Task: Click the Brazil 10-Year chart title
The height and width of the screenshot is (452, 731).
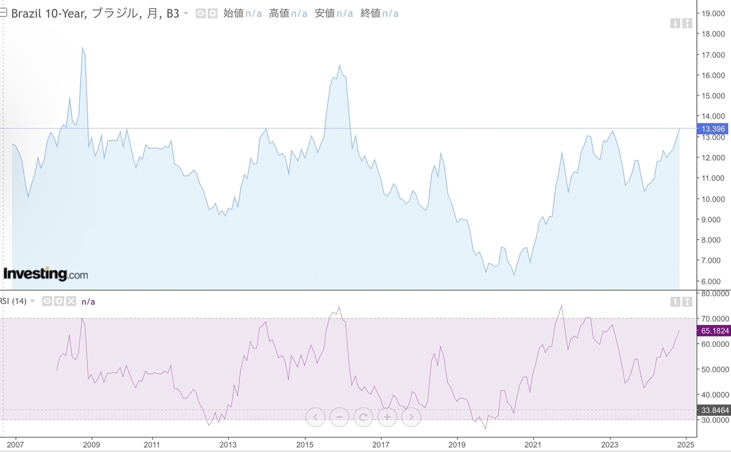Action: [x=95, y=13]
